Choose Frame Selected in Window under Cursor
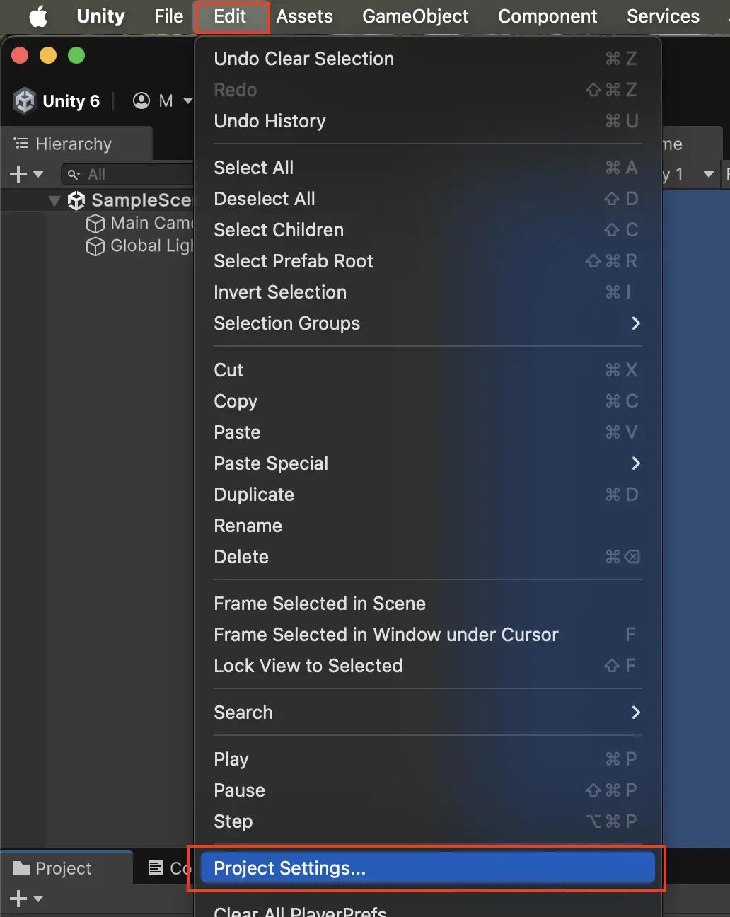The image size is (730, 917). (x=427, y=635)
